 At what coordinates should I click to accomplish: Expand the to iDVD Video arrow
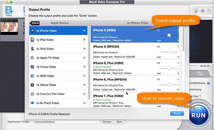coord(84,76)
